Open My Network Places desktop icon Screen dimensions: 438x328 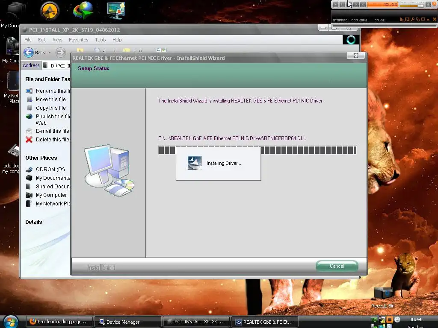coord(12,87)
